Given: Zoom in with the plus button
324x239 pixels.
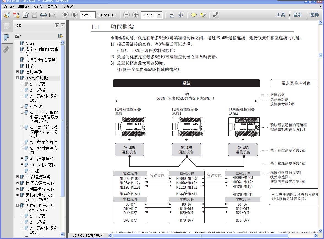Looking at the screenshot, I should (135, 15).
